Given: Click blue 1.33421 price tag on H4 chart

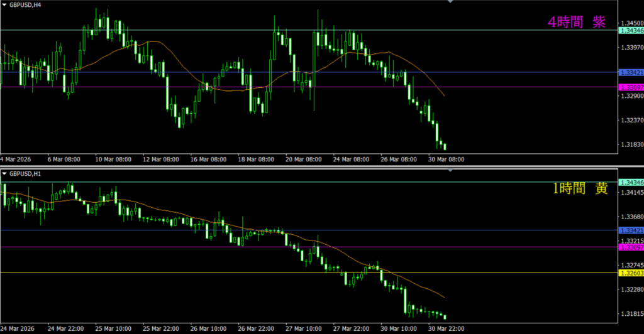Looking at the screenshot, I should (x=631, y=72).
